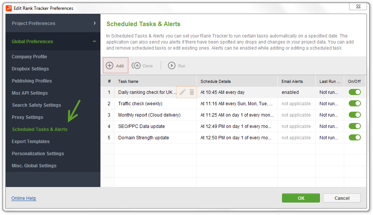Turn off Domain Strength update toggle
Screen dimensions: 373x215
355,137
